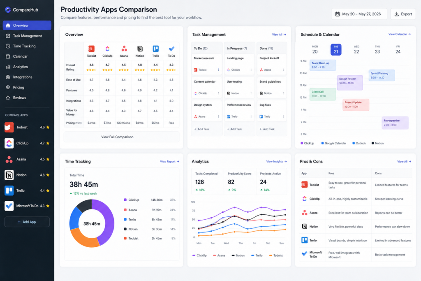Click View Full Comparison button
This screenshot has height=281, width=421.
[121, 137]
